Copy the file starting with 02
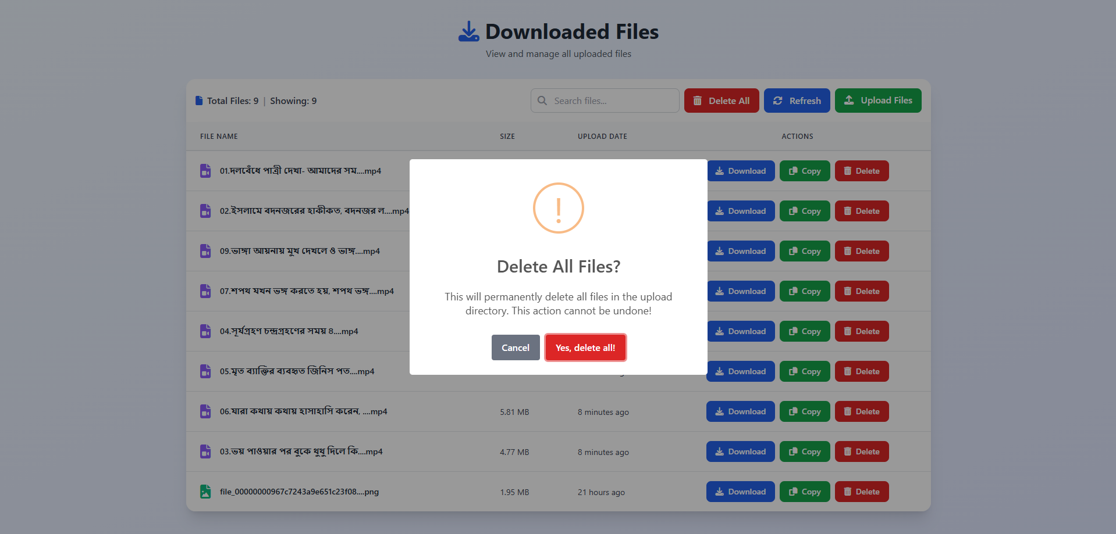Screen dimensions: 1116x534 (x=804, y=211)
